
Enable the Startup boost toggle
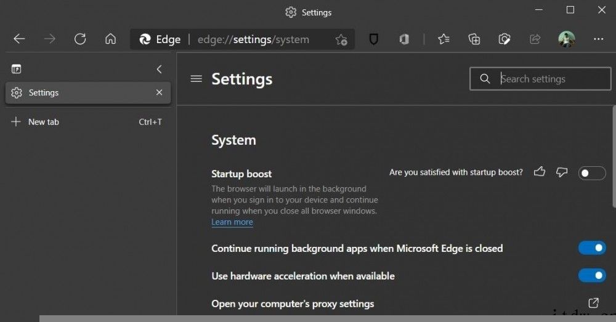click(591, 173)
